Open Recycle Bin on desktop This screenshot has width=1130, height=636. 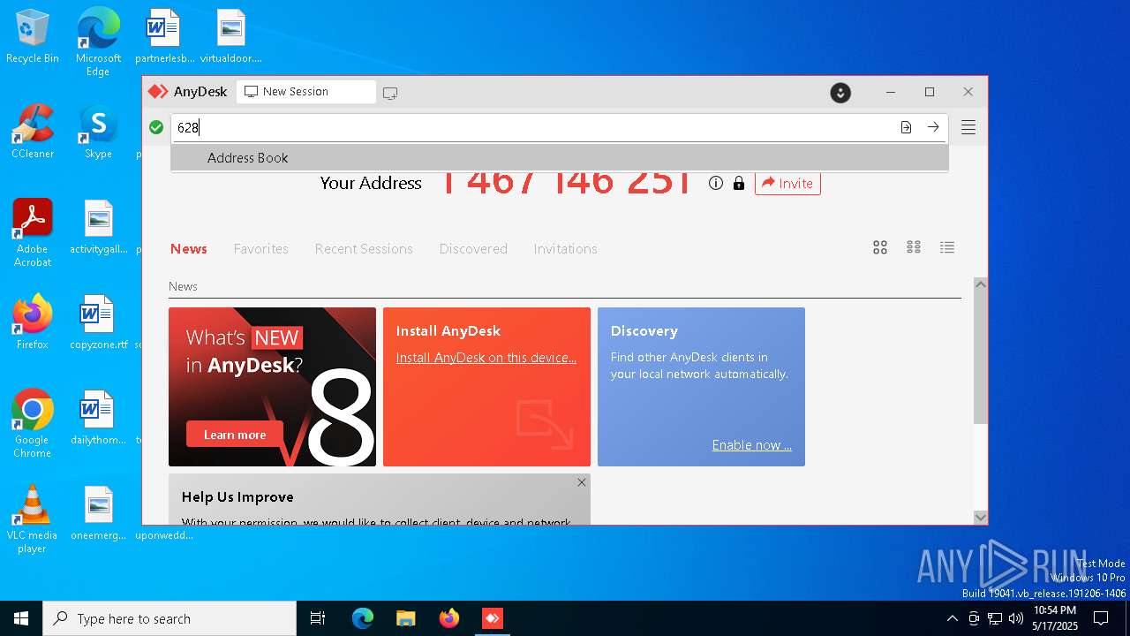click(33, 37)
